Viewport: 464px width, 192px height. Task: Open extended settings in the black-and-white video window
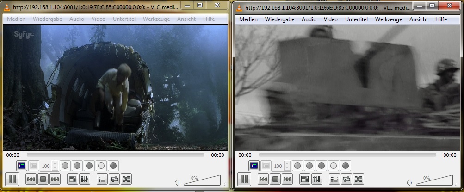(x=317, y=179)
